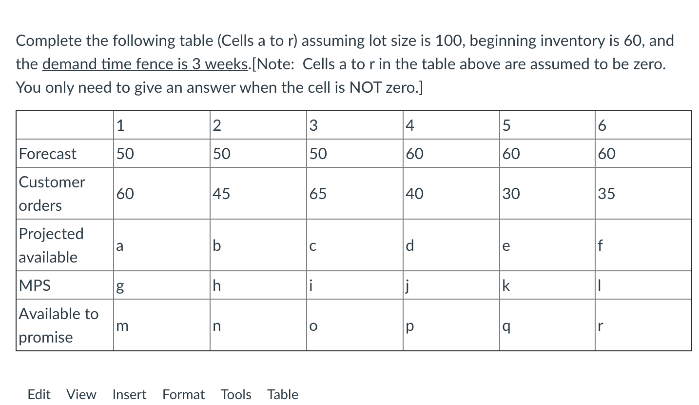Screen dimensions: 699x405
Task: Click the underlined text 'demand time fence is 3 weeks'
Action: tap(144, 64)
